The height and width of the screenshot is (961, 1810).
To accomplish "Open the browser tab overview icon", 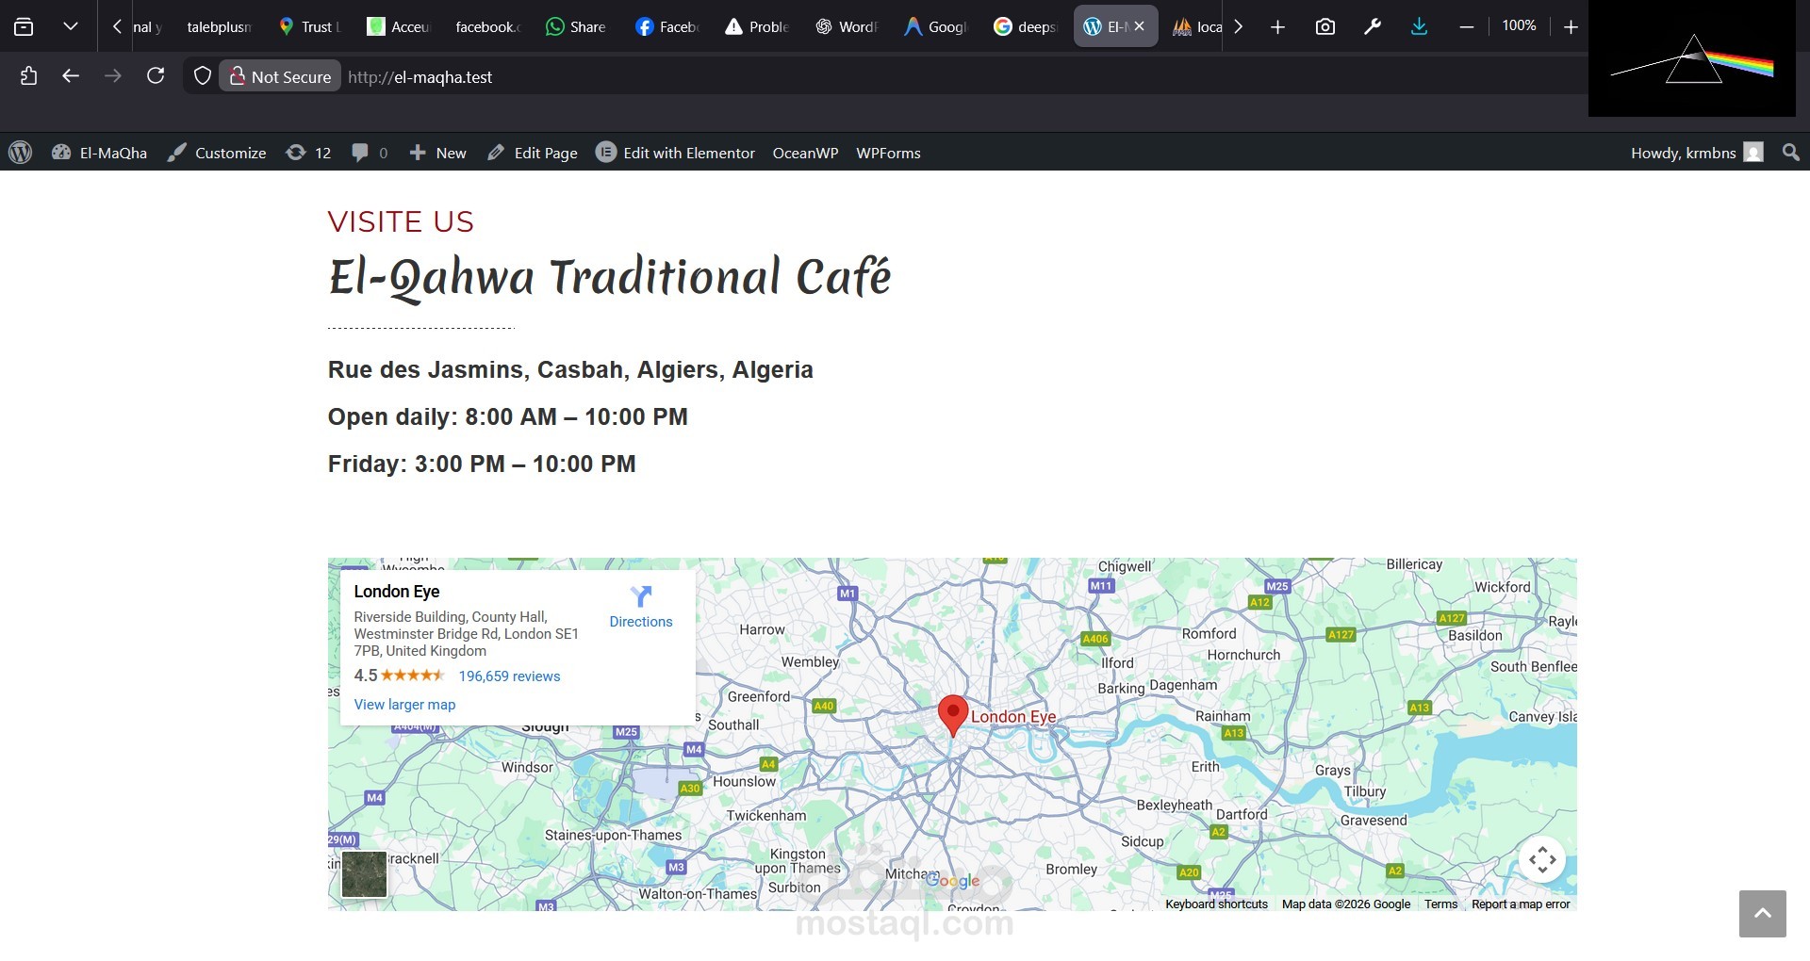I will (x=24, y=26).
